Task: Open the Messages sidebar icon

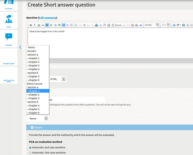Action: [9, 39]
